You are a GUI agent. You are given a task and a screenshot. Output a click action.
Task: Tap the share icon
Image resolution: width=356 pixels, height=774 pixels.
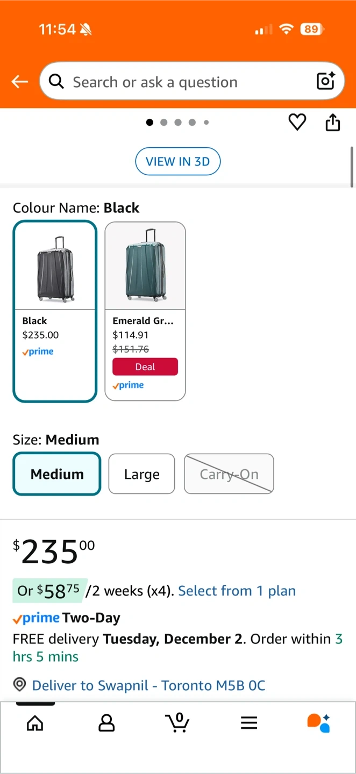tap(333, 123)
